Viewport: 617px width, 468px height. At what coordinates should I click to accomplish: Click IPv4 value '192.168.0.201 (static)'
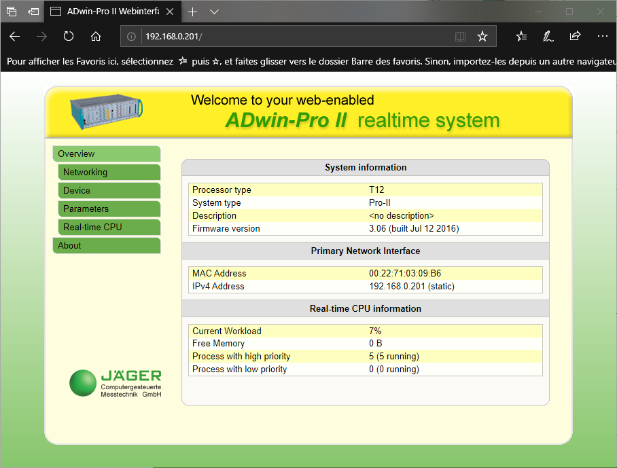point(412,287)
